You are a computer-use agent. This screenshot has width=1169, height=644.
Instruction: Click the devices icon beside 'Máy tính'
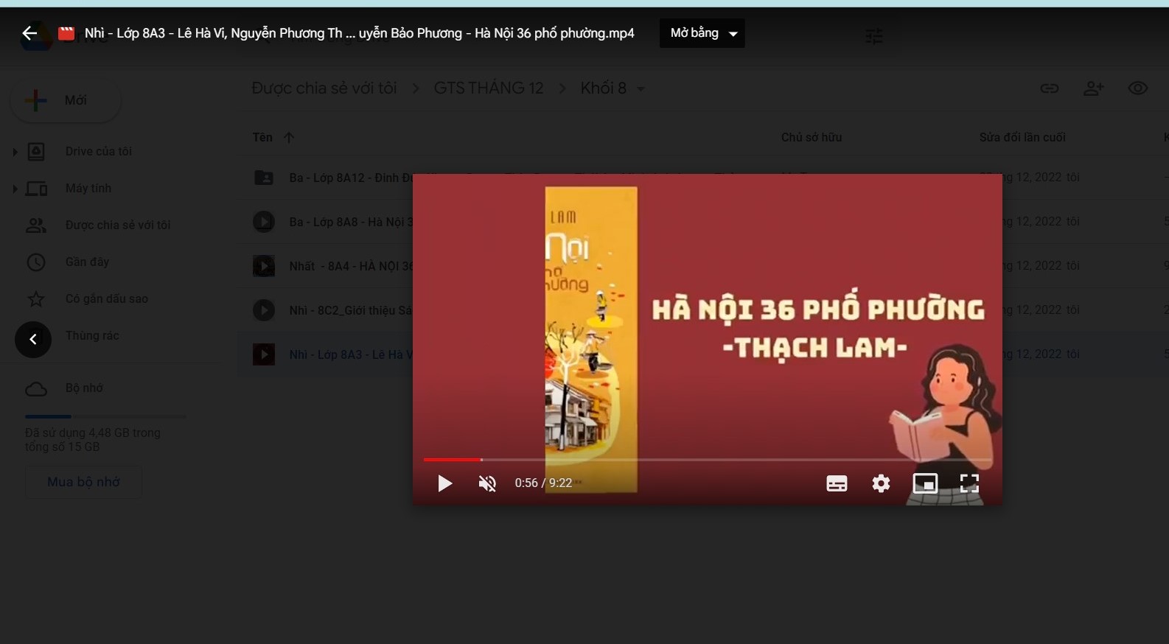(36, 189)
